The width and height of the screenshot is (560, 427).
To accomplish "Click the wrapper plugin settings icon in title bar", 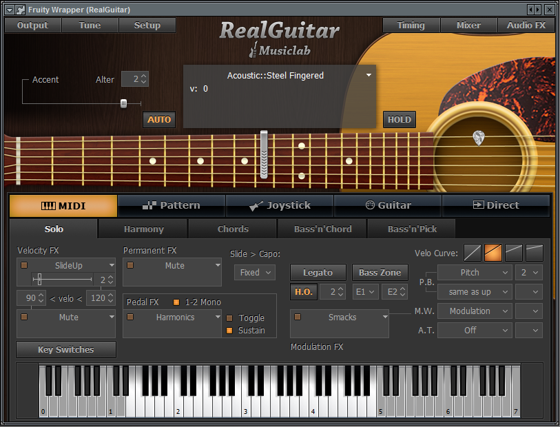I will pyautogui.click(x=21, y=10).
